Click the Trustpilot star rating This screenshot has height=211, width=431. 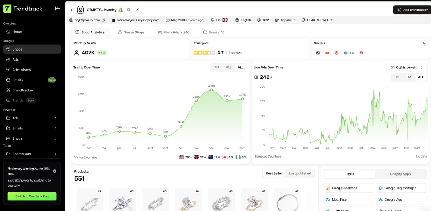[204, 53]
